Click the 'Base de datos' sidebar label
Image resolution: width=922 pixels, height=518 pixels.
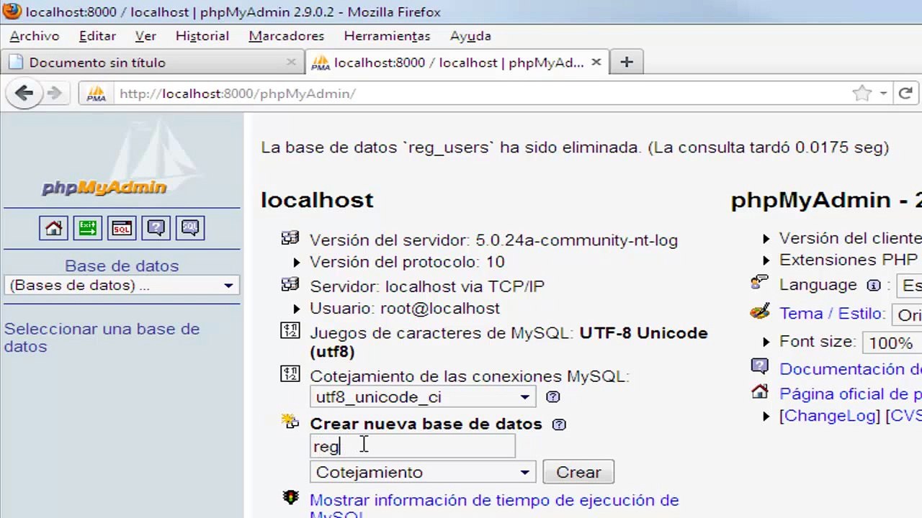[x=122, y=266]
